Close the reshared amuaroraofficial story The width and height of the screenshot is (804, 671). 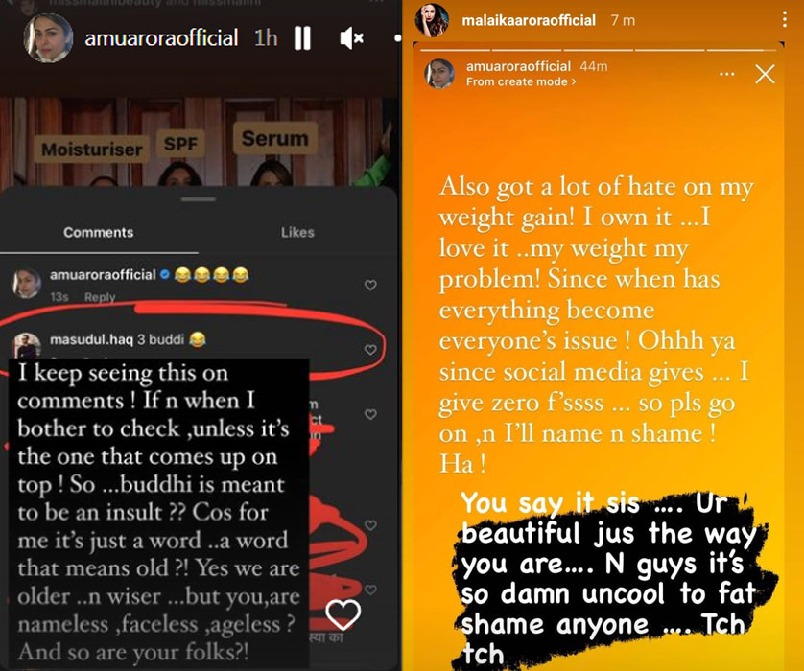[765, 74]
